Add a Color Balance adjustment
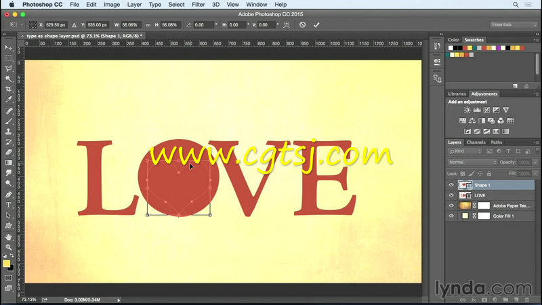The width and height of the screenshot is (542, 305). pyautogui.click(x=472, y=121)
